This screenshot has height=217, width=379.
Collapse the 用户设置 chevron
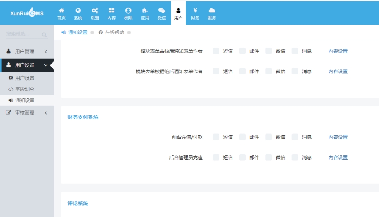coord(46,65)
